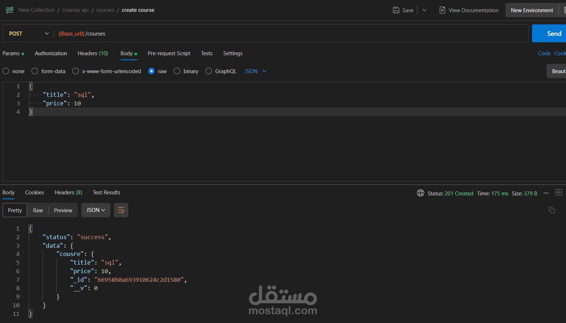Click the "__v": 0 response line
Image resolution: width=566 pixels, height=323 pixels.
pyautogui.click(x=84, y=288)
